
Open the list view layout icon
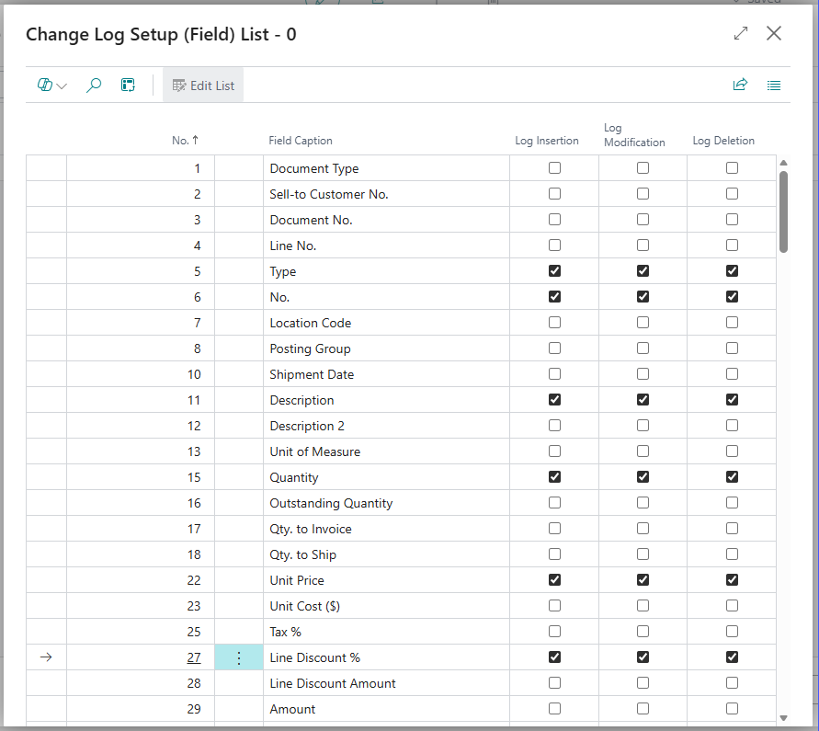click(x=774, y=86)
